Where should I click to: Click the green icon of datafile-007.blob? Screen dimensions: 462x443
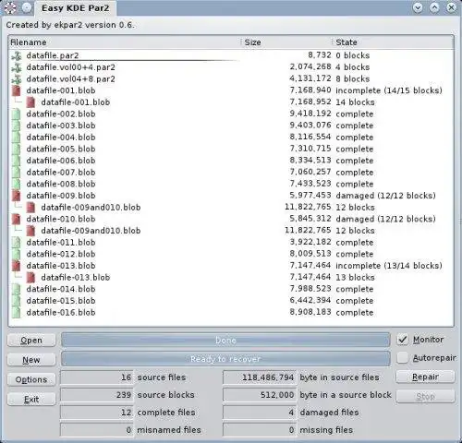pyautogui.click(x=17, y=173)
